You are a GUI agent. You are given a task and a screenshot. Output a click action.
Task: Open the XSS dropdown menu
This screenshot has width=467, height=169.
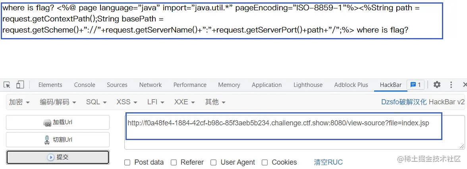point(127,102)
